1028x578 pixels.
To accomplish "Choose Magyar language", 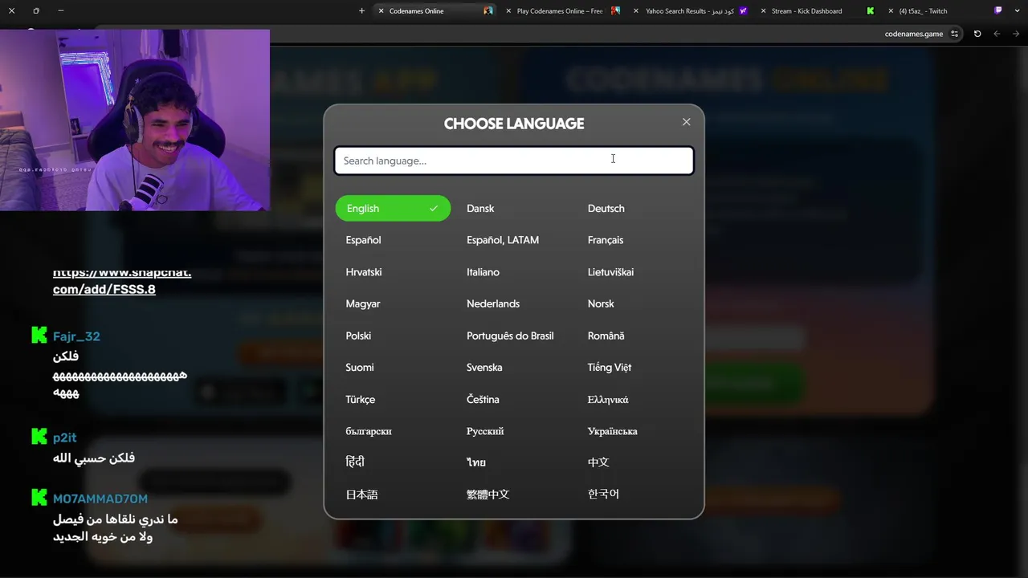I will pyautogui.click(x=362, y=303).
